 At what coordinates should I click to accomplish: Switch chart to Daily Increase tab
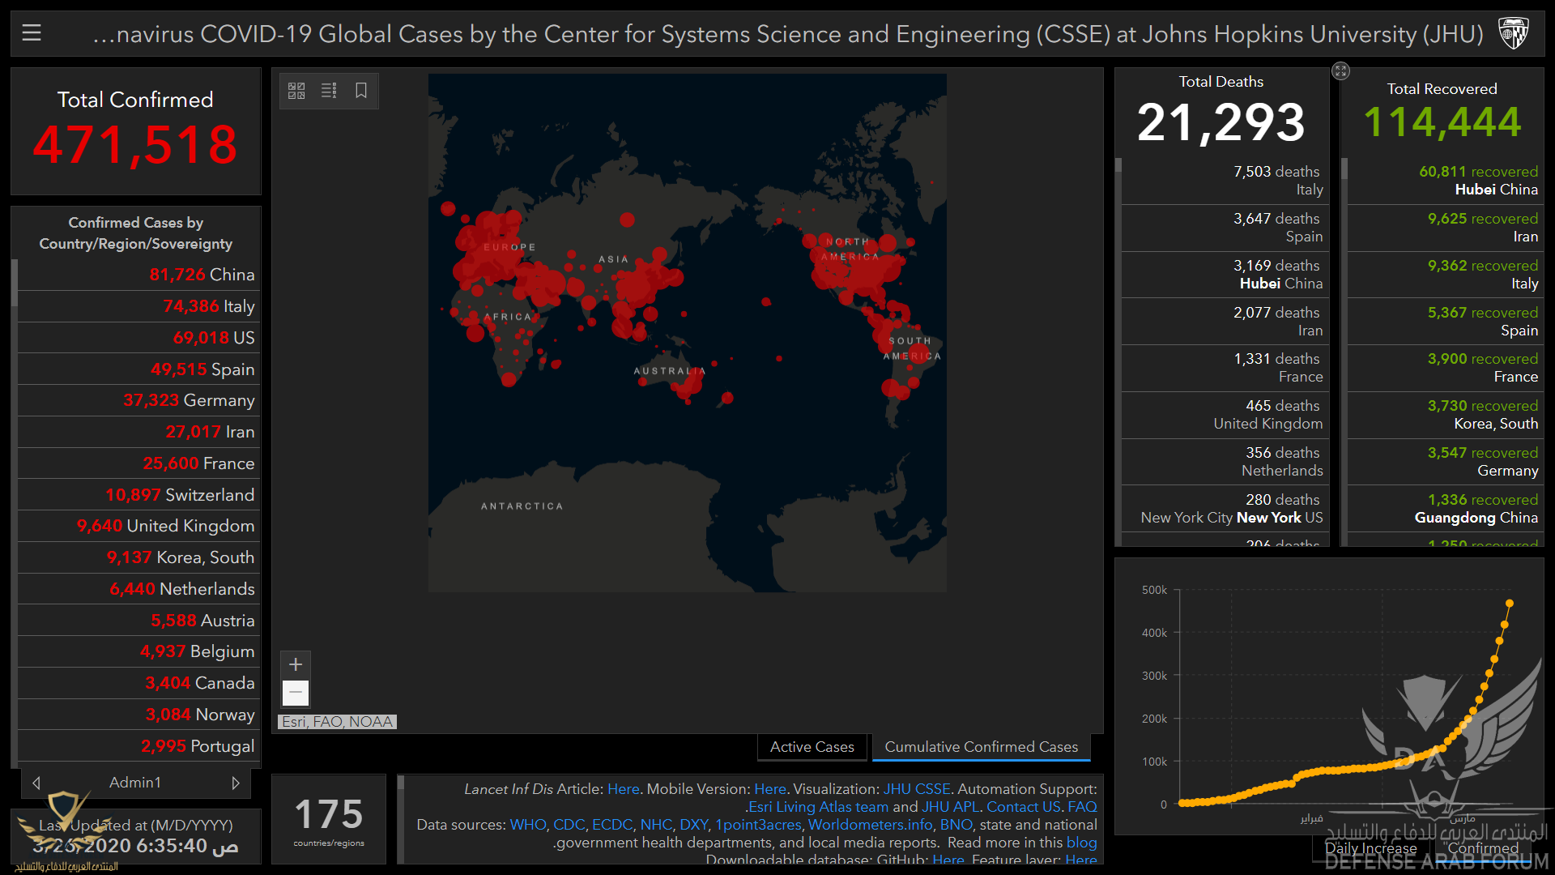point(1370,848)
